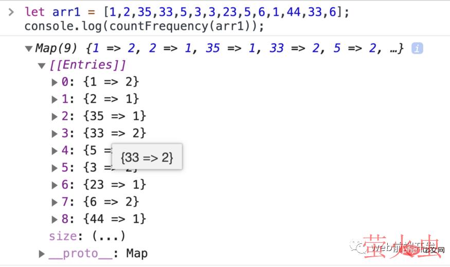Expand entry 4 starting with {5

54,151
